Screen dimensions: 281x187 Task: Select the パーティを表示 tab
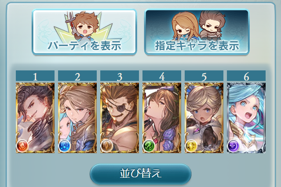[84, 32]
